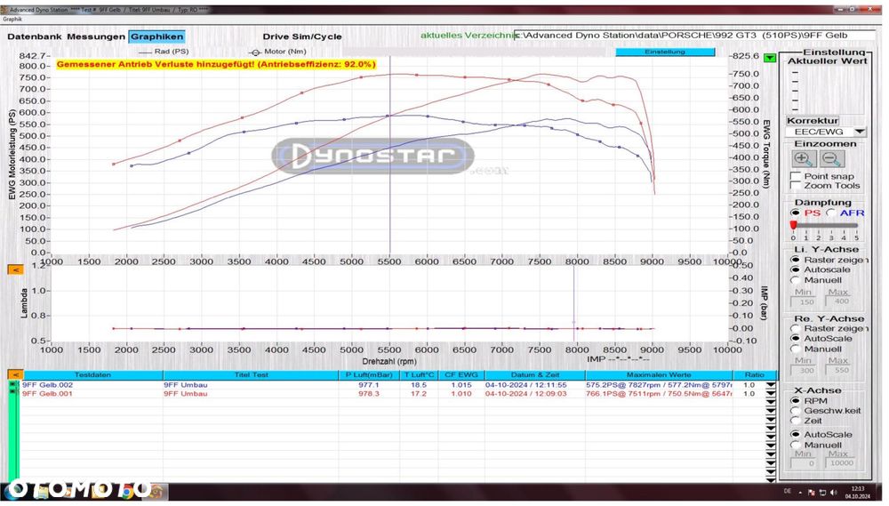Select RPM as the X-Achse unit
The width and height of the screenshot is (889, 506).
tap(796, 400)
